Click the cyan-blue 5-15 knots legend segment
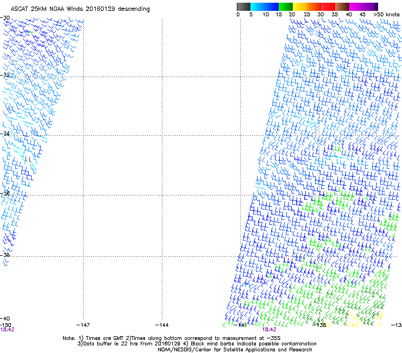 pyautogui.click(x=265, y=7)
